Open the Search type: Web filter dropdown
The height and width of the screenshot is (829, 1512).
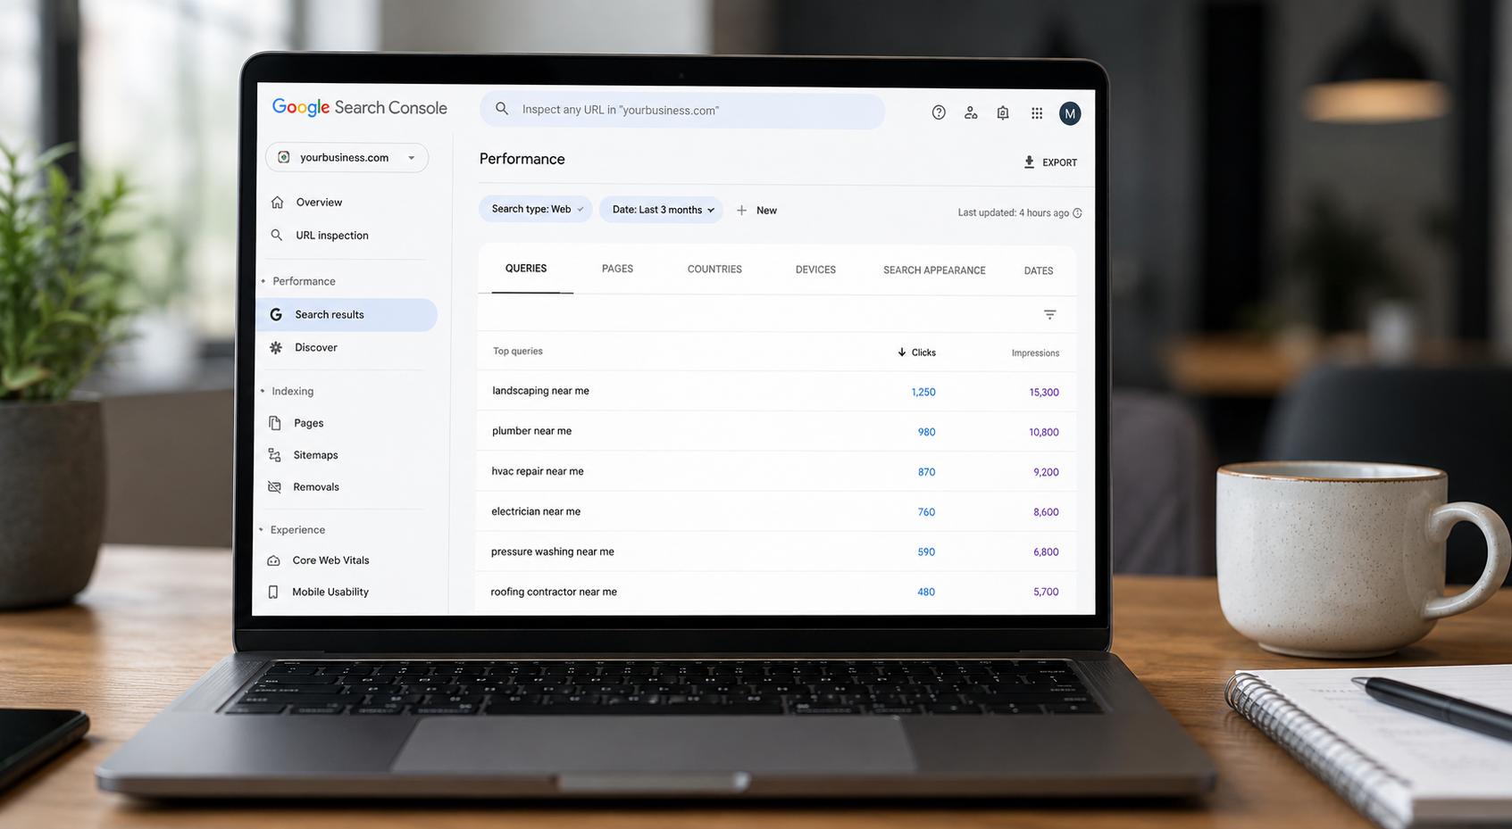pos(536,209)
